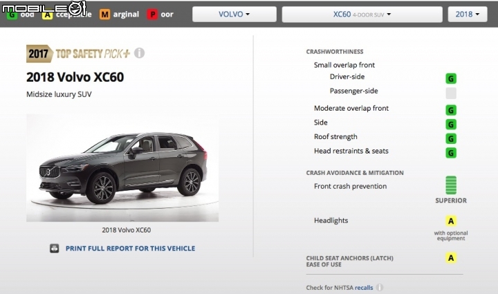Open the VOLVO make dropdown
This screenshot has height=294, width=498.
click(x=234, y=15)
